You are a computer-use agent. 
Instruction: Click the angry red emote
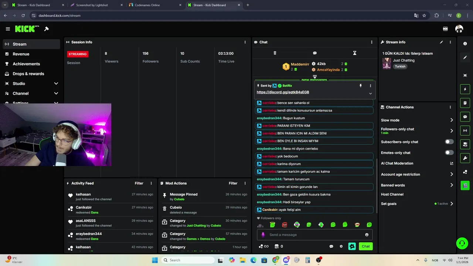click(285, 225)
